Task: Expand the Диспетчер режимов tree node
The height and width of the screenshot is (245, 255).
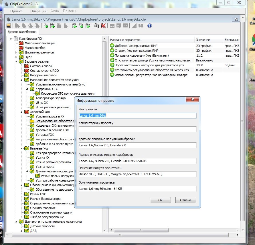Action: pyautogui.click(x=16, y=52)
